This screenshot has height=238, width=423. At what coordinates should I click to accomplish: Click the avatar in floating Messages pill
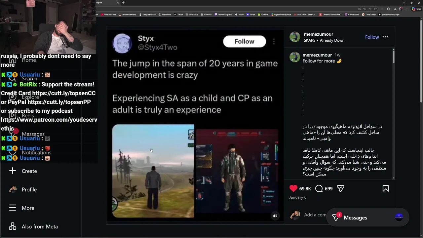click(399, 217)
